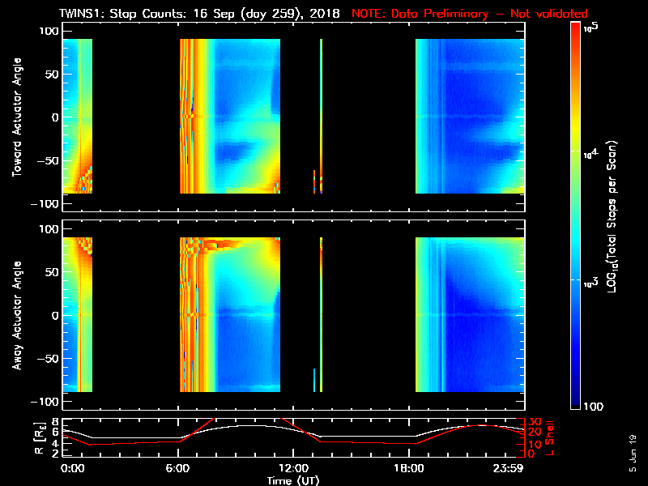The width and height of the screenshot is (648, 486).
Task: Click the thin data stripe near 13:00 top panel
Action: click(321, 116)
